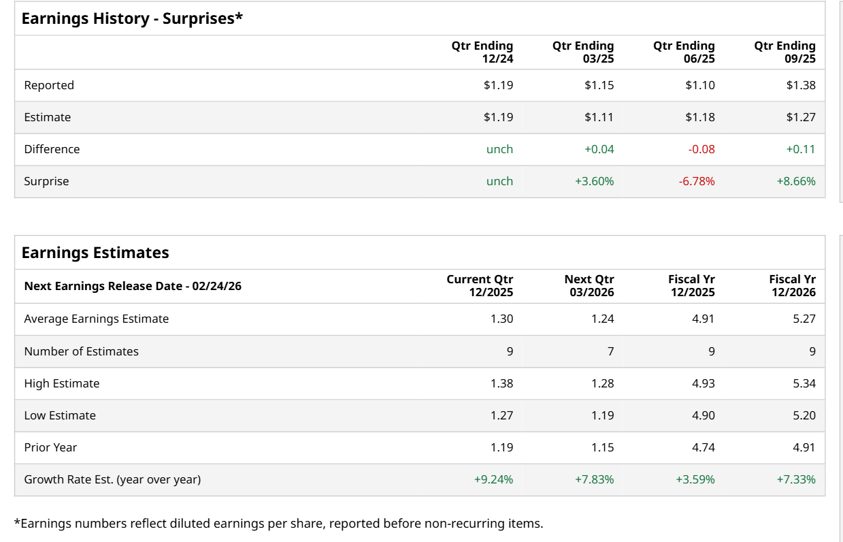Click Average Earnings Estimate value 5.27

click(804, 319)
